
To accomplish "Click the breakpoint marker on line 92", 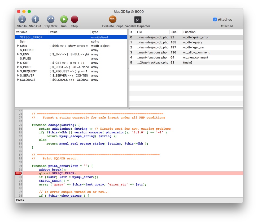I will [19, 173].
